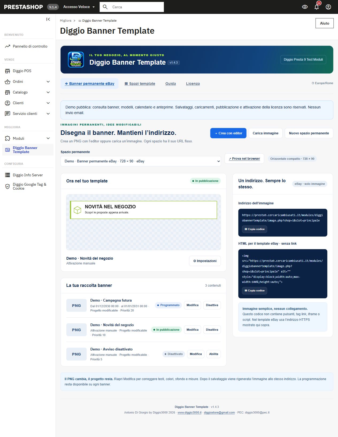This screenshot has height=437, width=338.
Task: Click the Diggio Banner Template module logo
Action: click(76, 60)
